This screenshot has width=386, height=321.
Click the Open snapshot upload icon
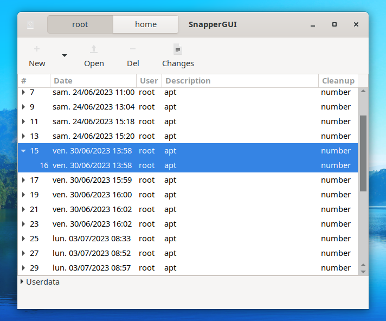[94, 49]
